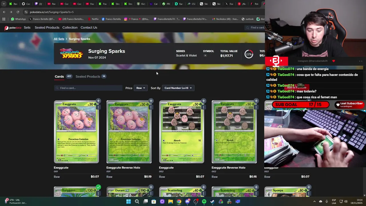The image size is (366, 206).
Task: Open the browser apps grid icon in bookmarks bar
Action: [x=4, y=19]
